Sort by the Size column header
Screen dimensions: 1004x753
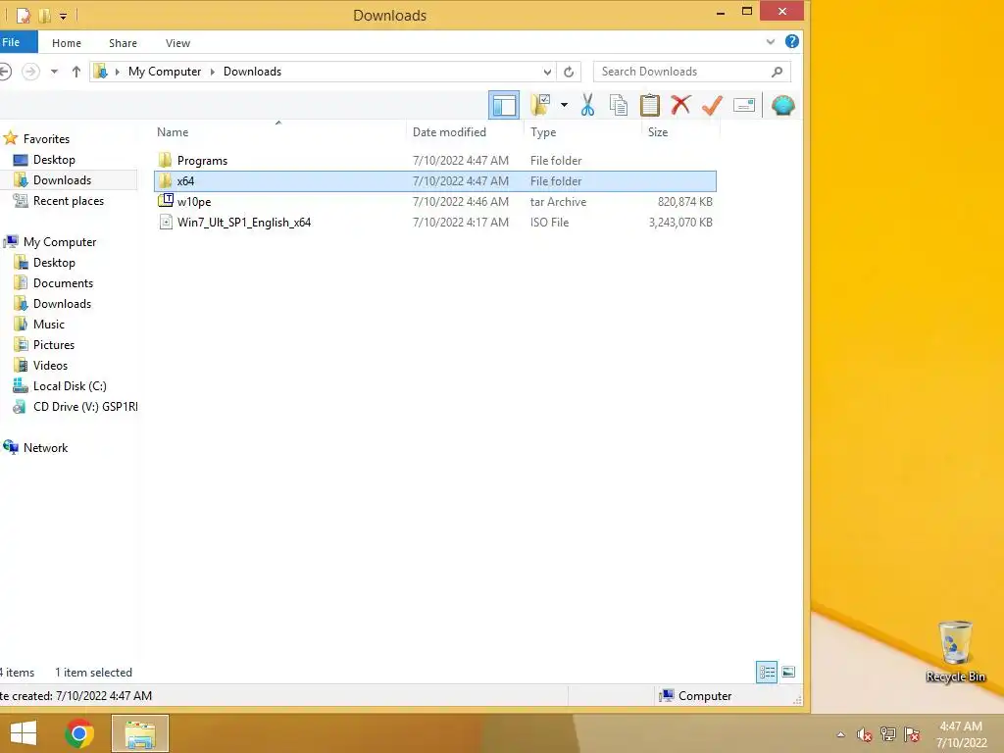click(x=658, y=132)
